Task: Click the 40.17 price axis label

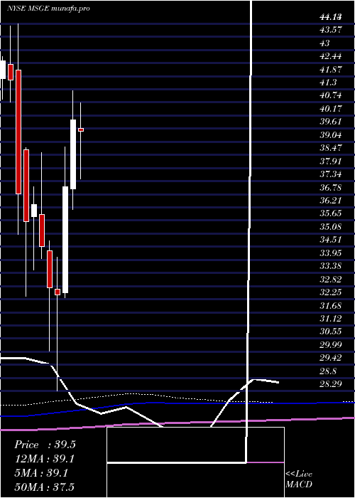Action: click(x=331, y=109)
